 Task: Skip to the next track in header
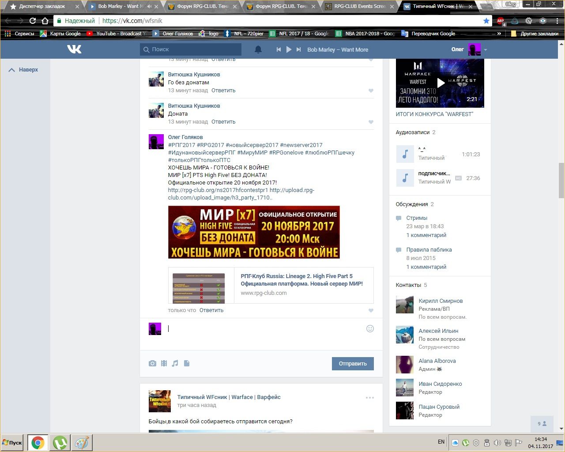pyautogui.click(x=299, y=49)
